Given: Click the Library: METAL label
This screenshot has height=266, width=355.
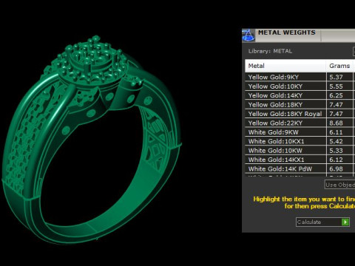Looking at the screenshot, I should tap(270, 51).
